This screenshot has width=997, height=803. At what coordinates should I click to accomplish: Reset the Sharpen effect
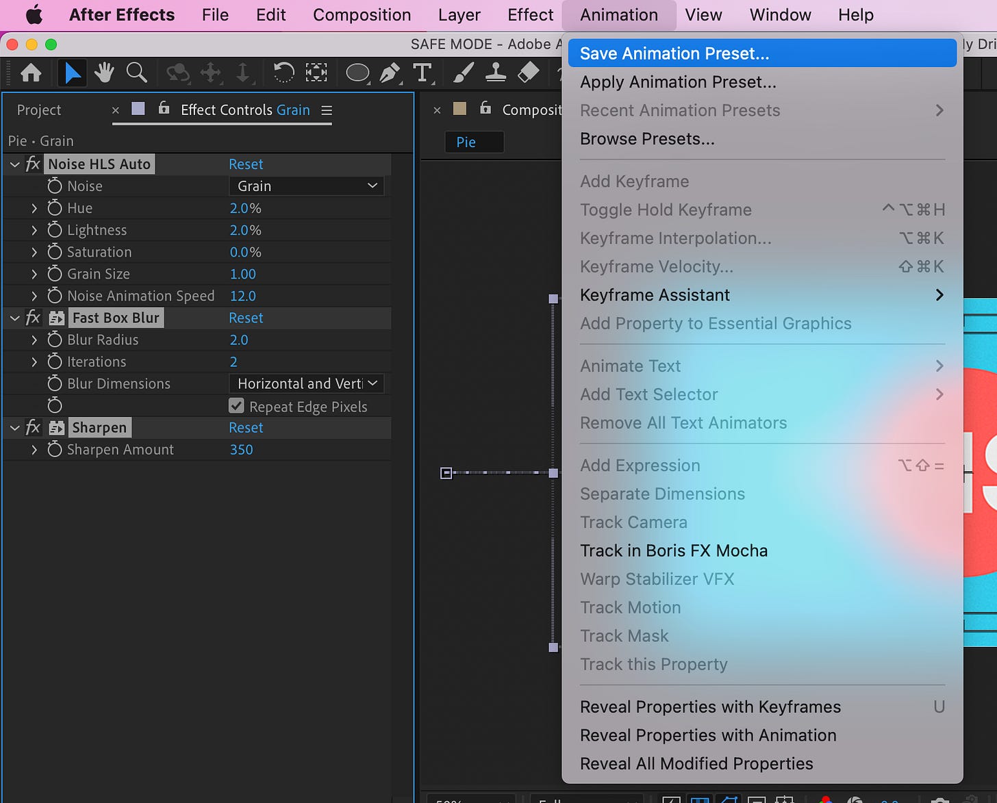[x=246, y=428]
